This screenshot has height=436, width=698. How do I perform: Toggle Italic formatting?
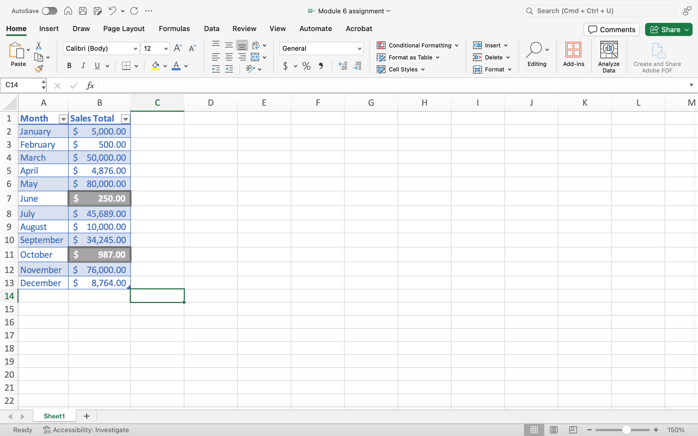tap(83, 66)
